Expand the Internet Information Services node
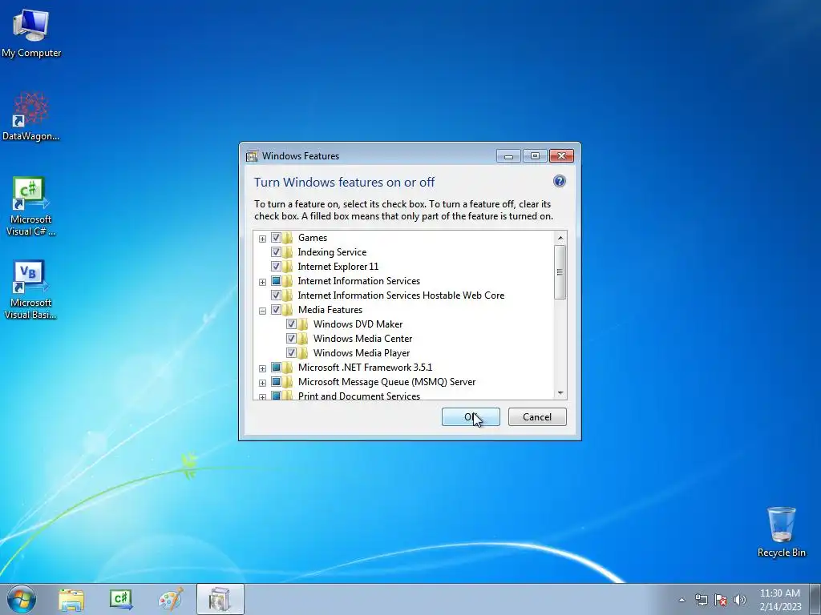821x615 pixels. tap(262, 282)
